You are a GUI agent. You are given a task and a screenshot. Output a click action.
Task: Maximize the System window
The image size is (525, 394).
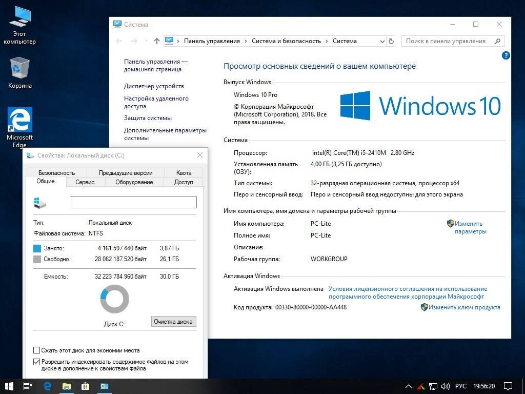476,24
